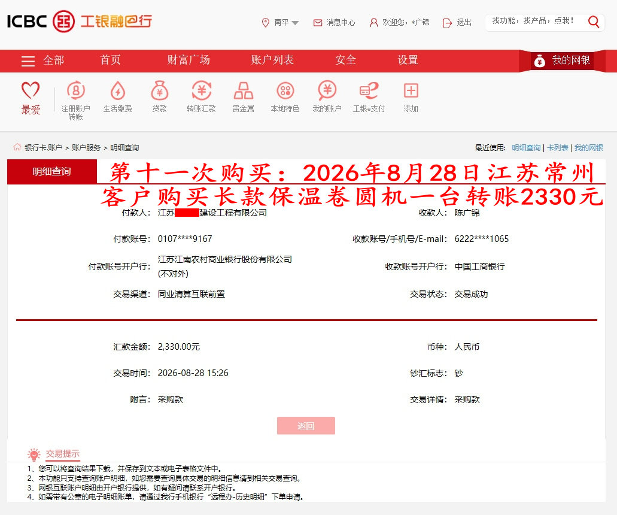Viewport: 617px width, 515px height.
Task: Open the 贷款 money bag icon
Action: pos(160,91)
